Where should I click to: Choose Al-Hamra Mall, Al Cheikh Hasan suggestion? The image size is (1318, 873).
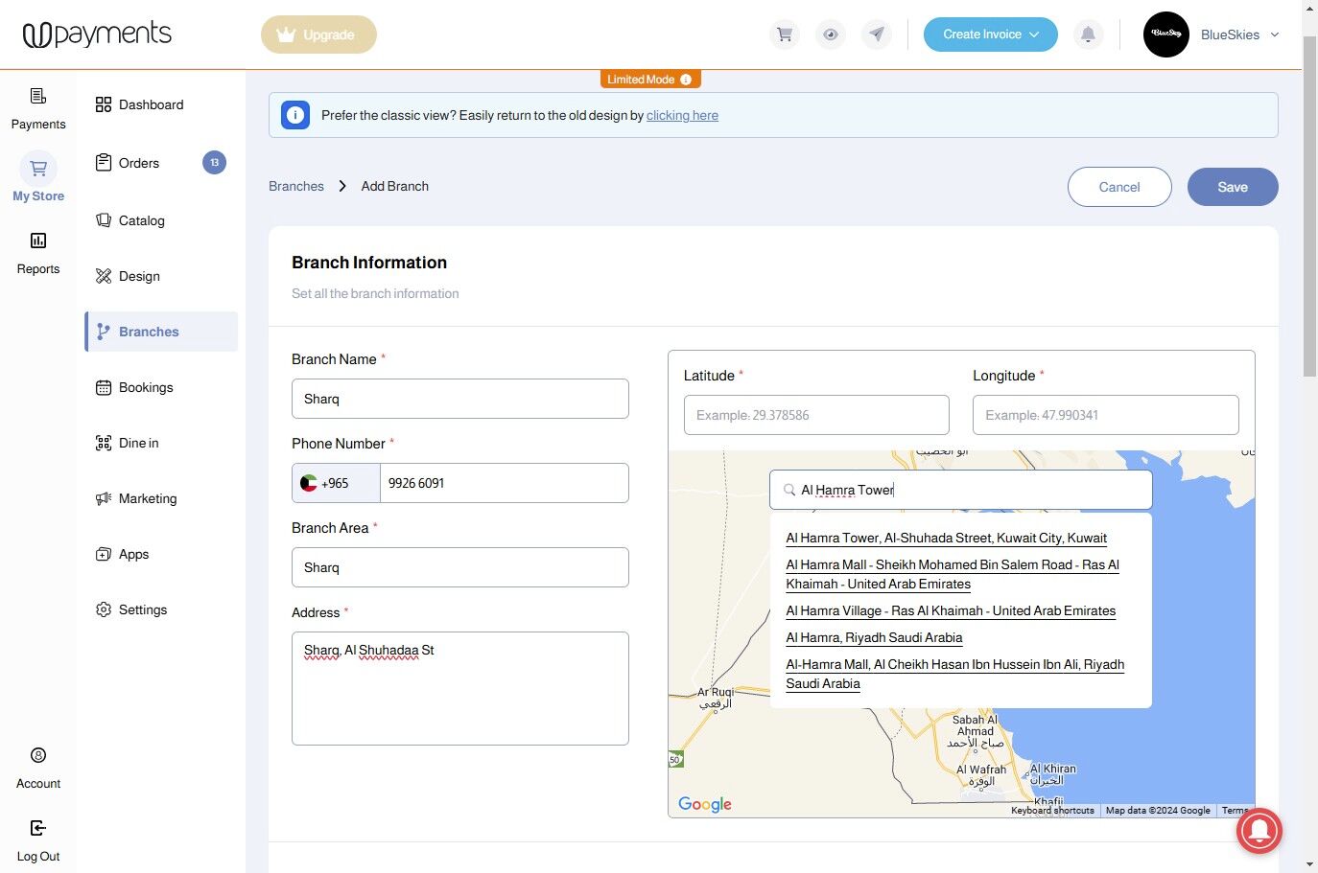(x=954, y=674)
